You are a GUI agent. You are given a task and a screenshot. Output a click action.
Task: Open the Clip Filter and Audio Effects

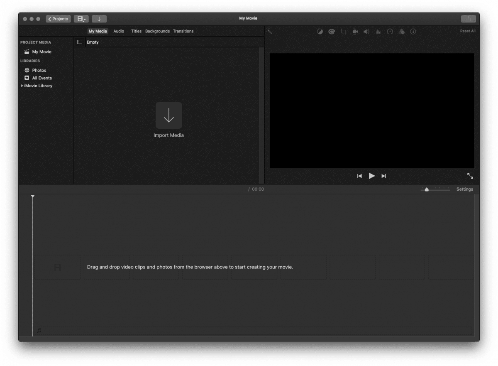coord(401,31)
